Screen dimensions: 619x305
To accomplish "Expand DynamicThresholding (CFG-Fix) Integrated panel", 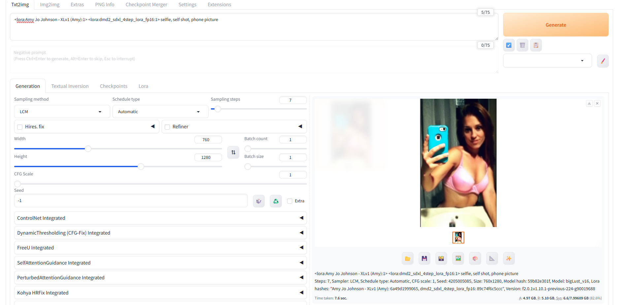I will pyautogui.click(x=160, y=233).
